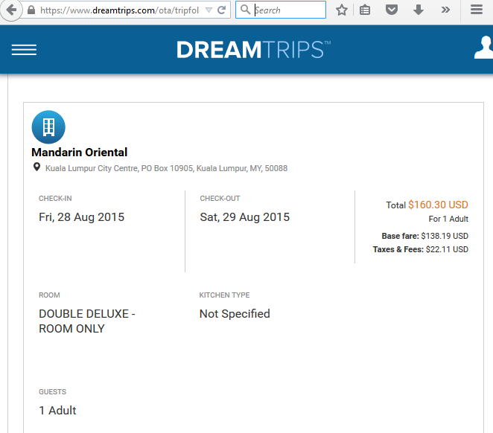Expand the toolbar overflow chevron
The width and height of the screenshot is (493, 433).
[445, 10]
